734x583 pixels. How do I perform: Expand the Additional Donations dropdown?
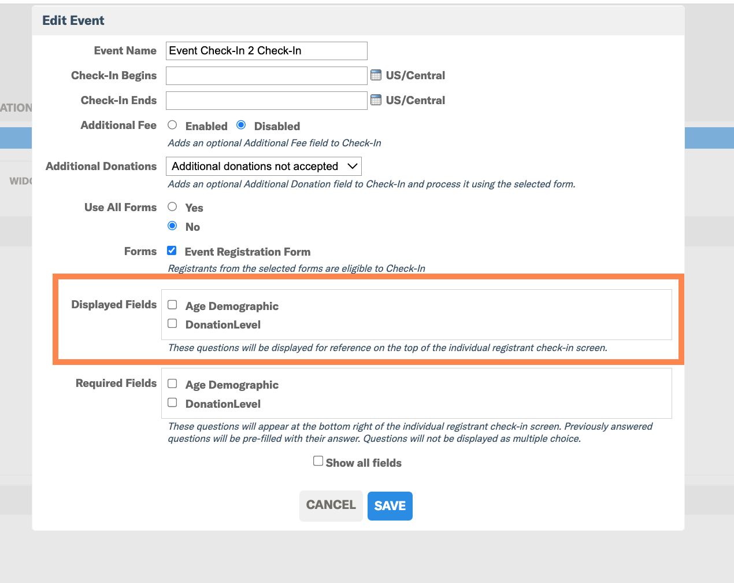(264, 167)
